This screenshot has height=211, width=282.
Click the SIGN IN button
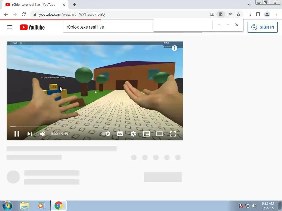click(x=262, y=27)
